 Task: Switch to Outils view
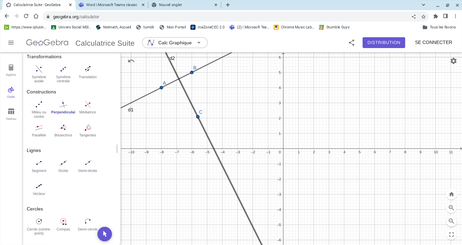(x=11, y=92)
